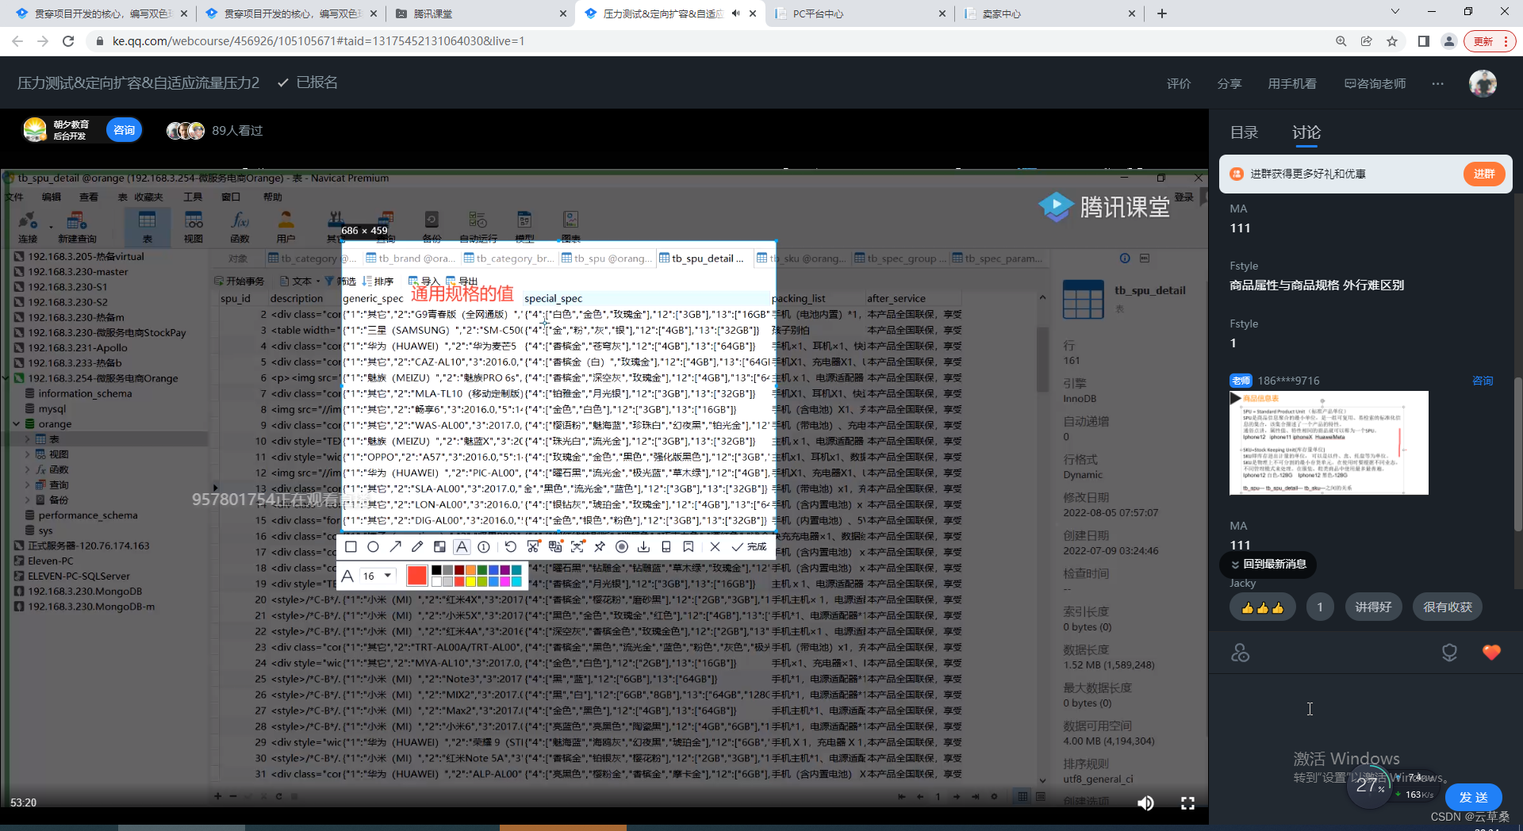Open the PC平台中心 browser tab
1523x831 pixels.
point(857,13)
